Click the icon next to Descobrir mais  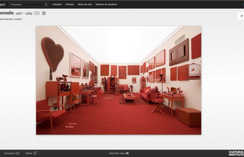click(127, 153)
